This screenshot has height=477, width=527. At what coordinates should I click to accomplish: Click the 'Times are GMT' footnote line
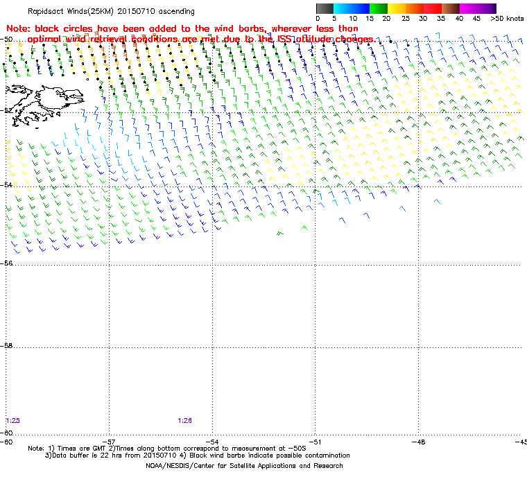[x=167, y=449]
